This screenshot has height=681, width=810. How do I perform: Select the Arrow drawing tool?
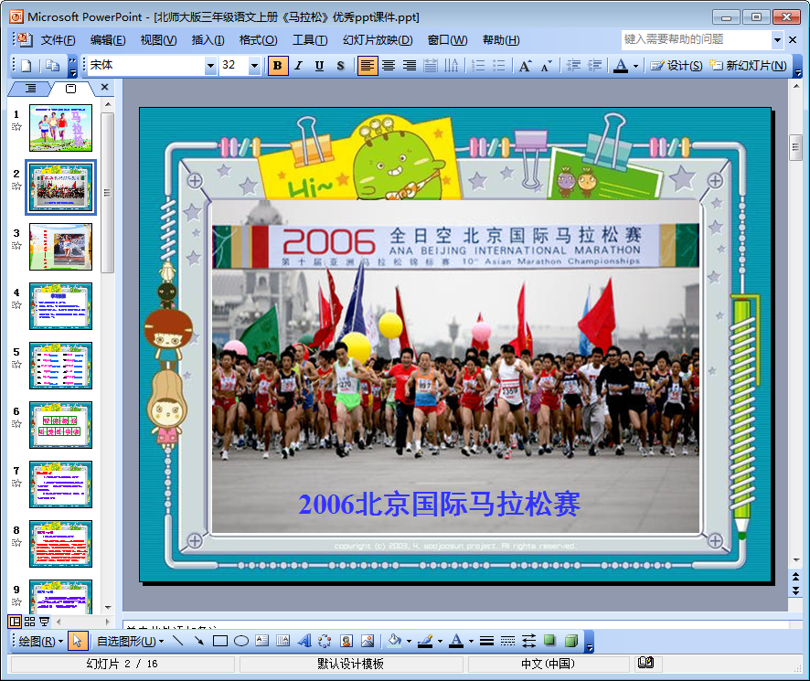(199, 641)
